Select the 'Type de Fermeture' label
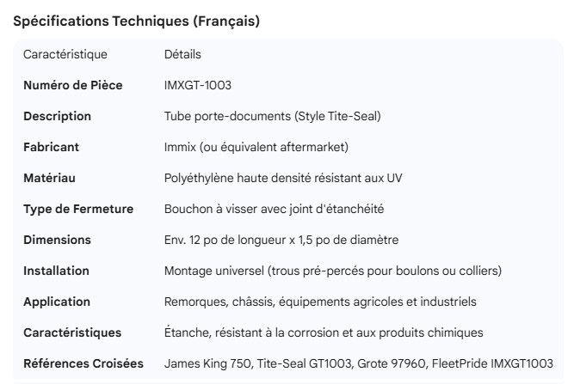The height and width of the screenshot is (384, 574). click(x=78, y=209)
